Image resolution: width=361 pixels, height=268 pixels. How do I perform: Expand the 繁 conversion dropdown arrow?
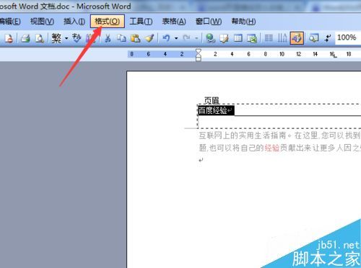point(66,38)
